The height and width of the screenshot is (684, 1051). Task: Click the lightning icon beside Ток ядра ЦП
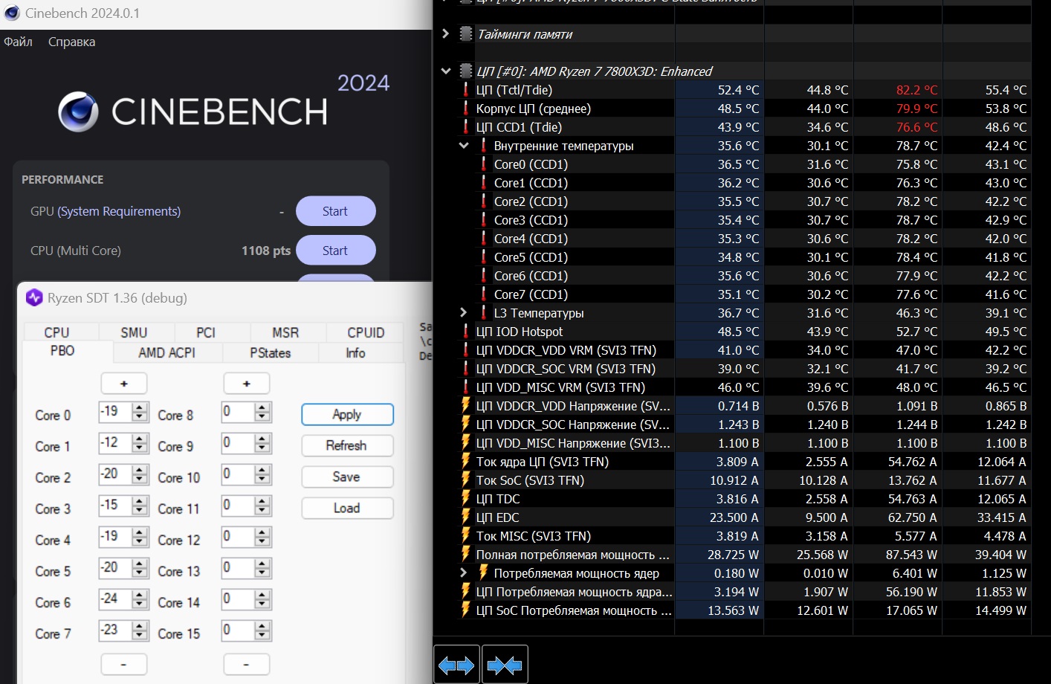point(466,462)
